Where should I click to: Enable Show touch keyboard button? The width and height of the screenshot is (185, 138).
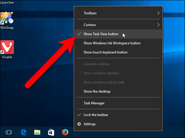tap(118, 52)
